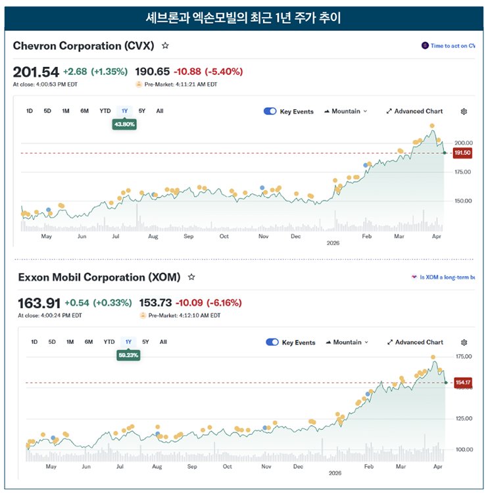Expand Mountain chart type dropdown for XOM
The width and height of the screenshot is (488, 493).
(347, 342)
